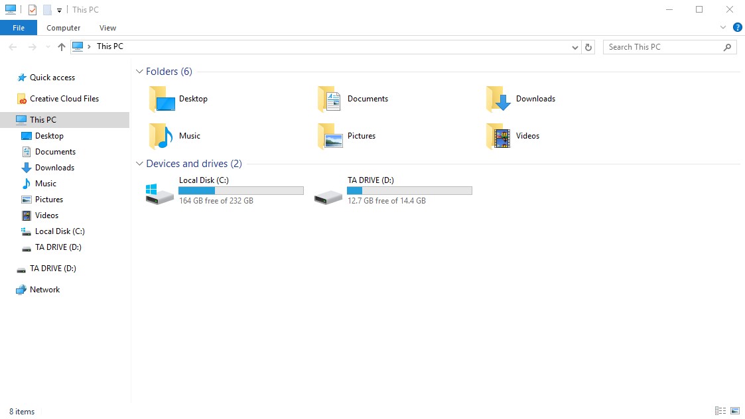Expand the ribbon using the chevron
Viewport: 745px width, 419px height.
click(x=723, y=28)
